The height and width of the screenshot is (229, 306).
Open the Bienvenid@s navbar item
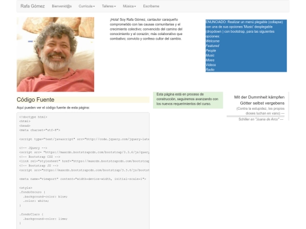(62, 6)
